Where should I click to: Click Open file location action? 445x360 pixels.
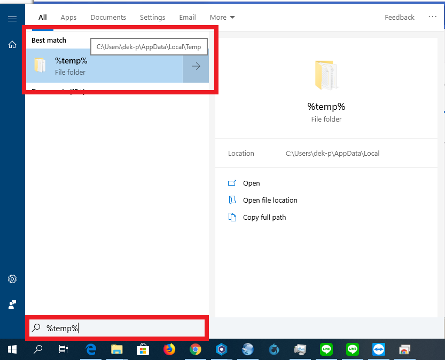(x=270, y=200)
